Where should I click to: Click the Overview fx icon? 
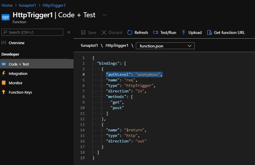coord(4,43)
